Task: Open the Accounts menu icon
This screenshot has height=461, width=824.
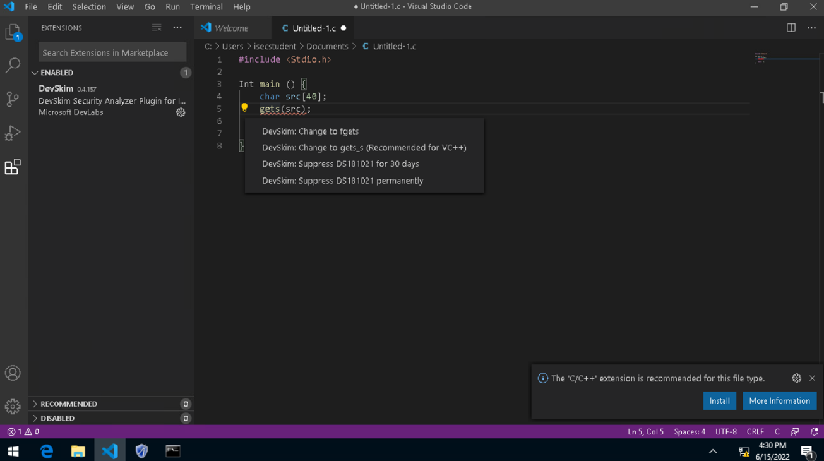Action: 13,373
